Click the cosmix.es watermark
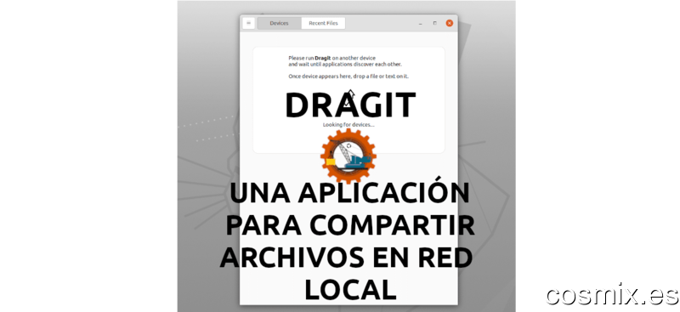The image size is (680, 312). point(612,295)
